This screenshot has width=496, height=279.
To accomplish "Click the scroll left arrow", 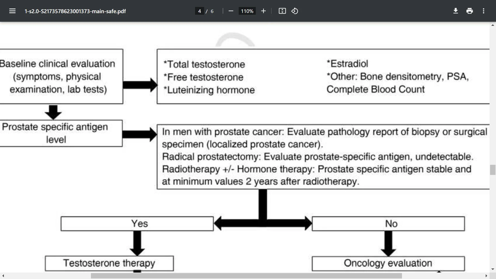I will pos(3,276).
